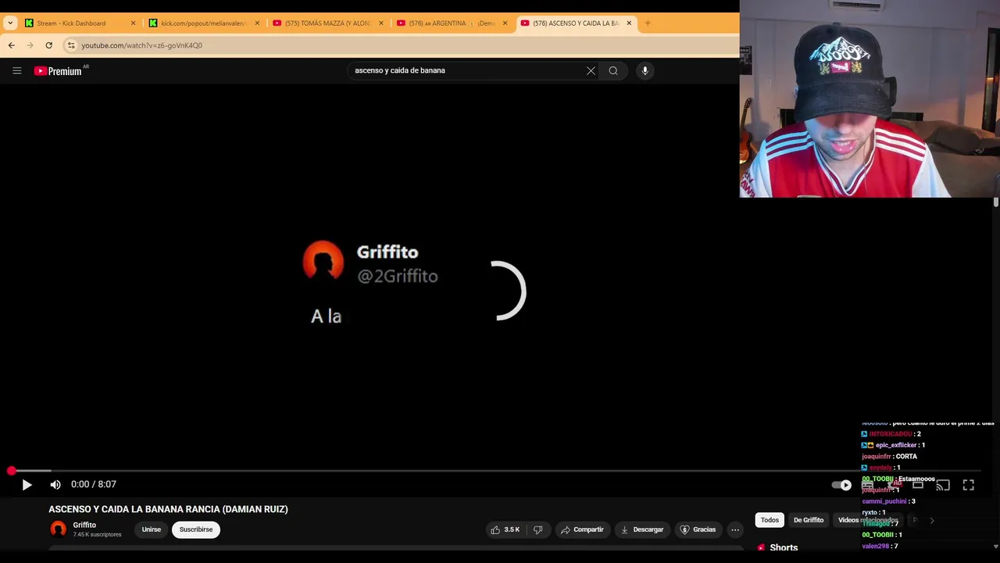The width and height of the screenshot is (1000, 563).
Task: Send Gracias super thanks
Action: tap(698, 529)
